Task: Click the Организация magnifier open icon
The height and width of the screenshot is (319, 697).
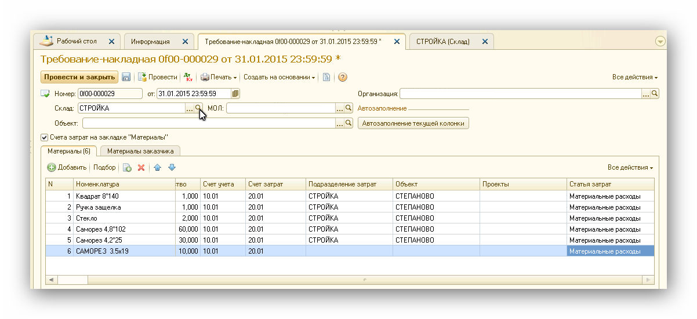Action: pos(655,93)
